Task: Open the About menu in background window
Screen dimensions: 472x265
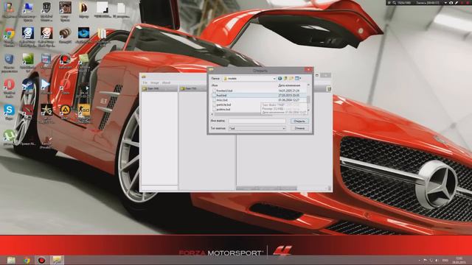Action: [x=166, y=82]
